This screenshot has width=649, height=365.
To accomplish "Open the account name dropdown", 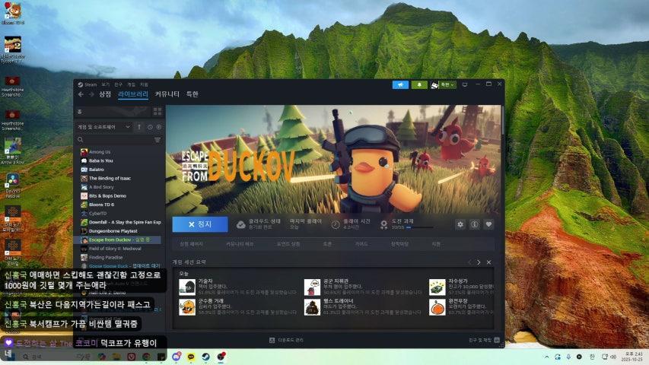I will [x=444, y=84].
